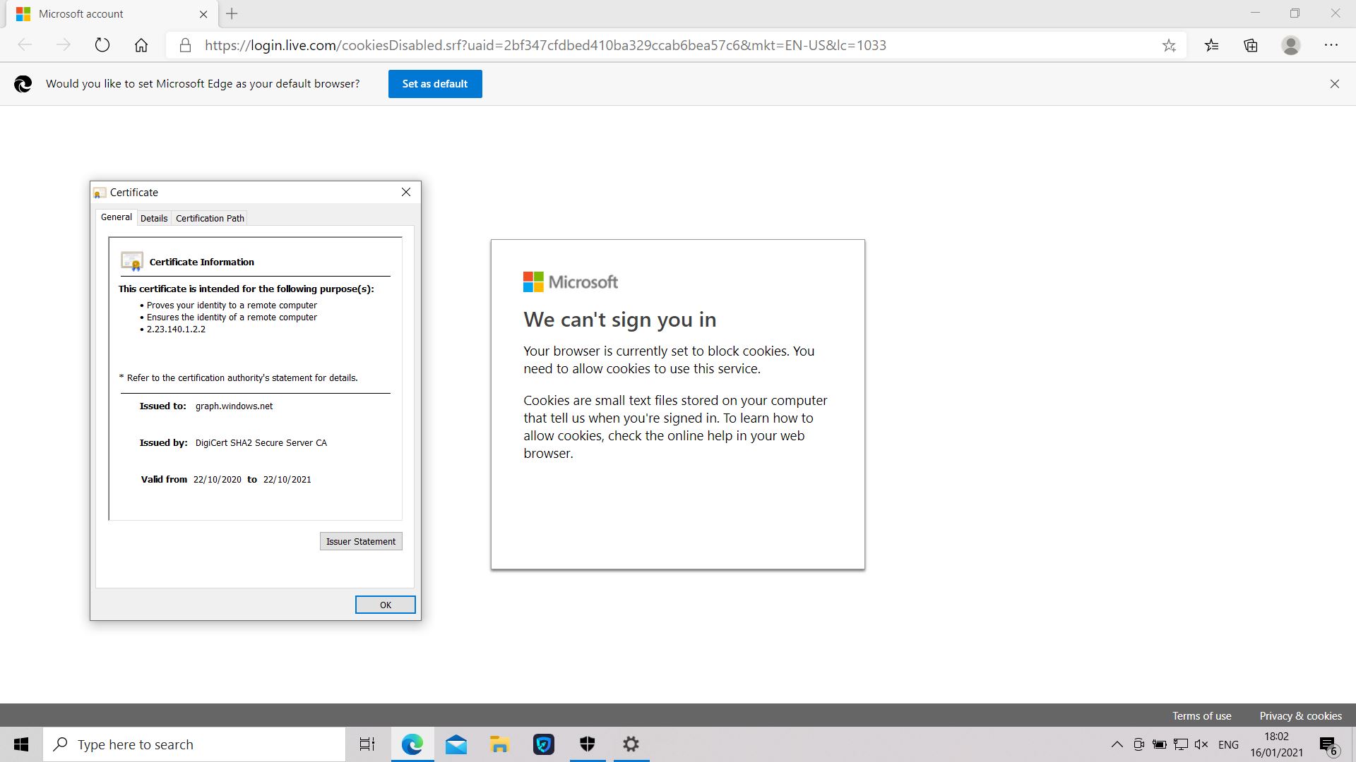Open Task View on taskbar
Image resolution: width=1356 pixels, height=762 pixels.
point(367,744)
